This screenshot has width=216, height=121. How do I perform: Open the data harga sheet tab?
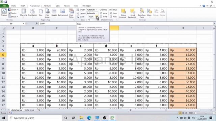pyautogui.click(x=17, y=110)
